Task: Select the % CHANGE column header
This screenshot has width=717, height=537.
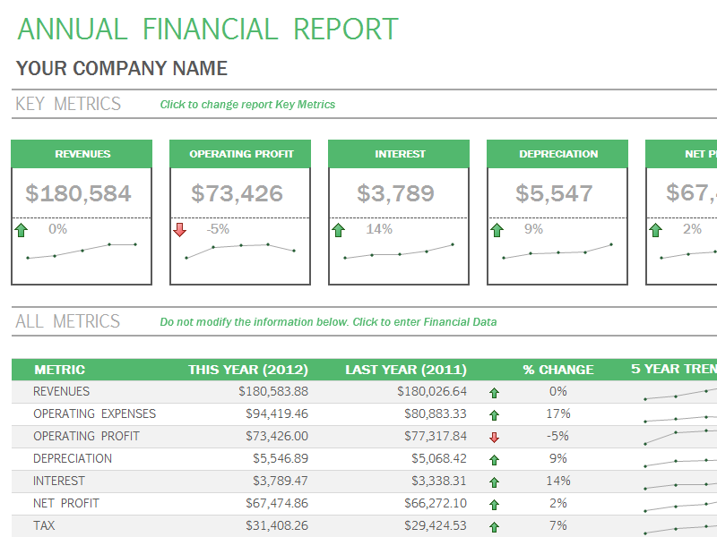Action: [557, 370]
